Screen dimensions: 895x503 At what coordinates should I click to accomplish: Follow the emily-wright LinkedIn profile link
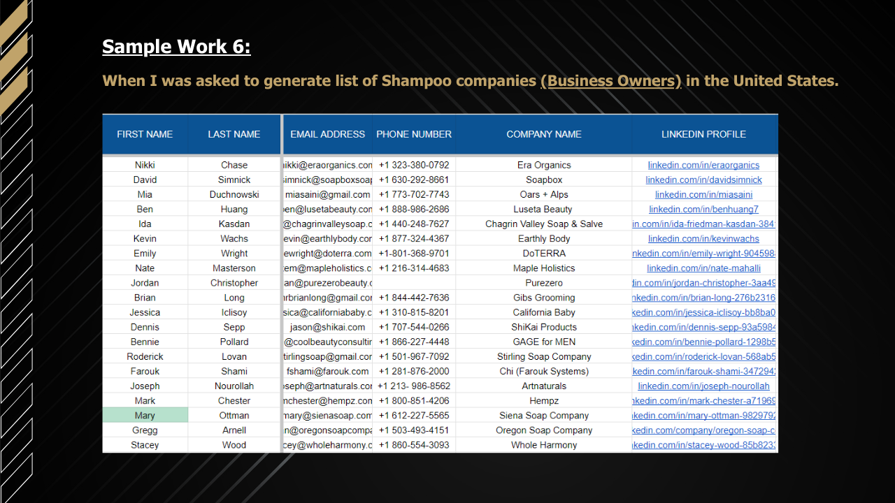tap(704, 254)
